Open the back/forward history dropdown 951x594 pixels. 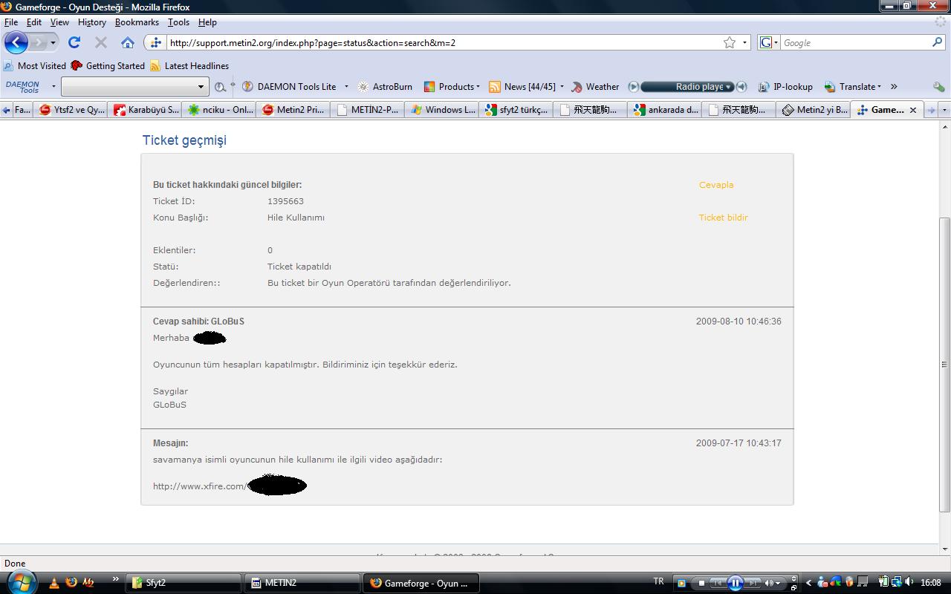point(53,42)
